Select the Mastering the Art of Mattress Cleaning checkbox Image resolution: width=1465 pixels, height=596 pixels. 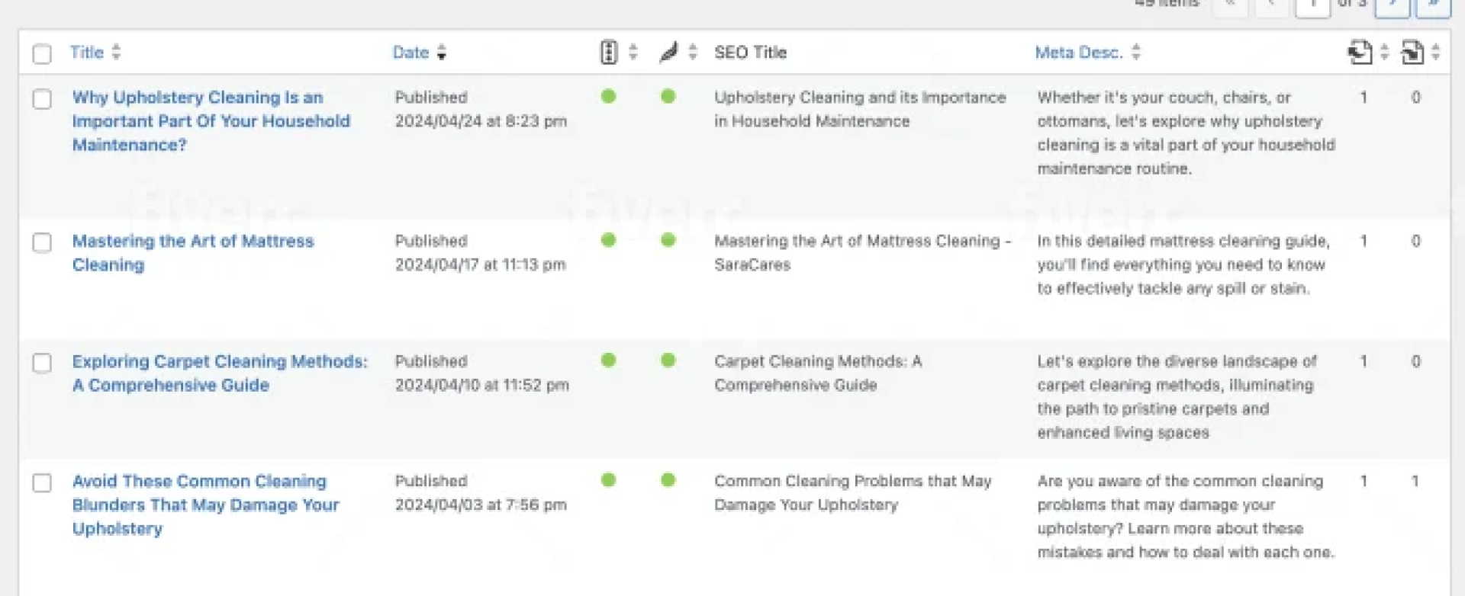click(x=42, y=243)
